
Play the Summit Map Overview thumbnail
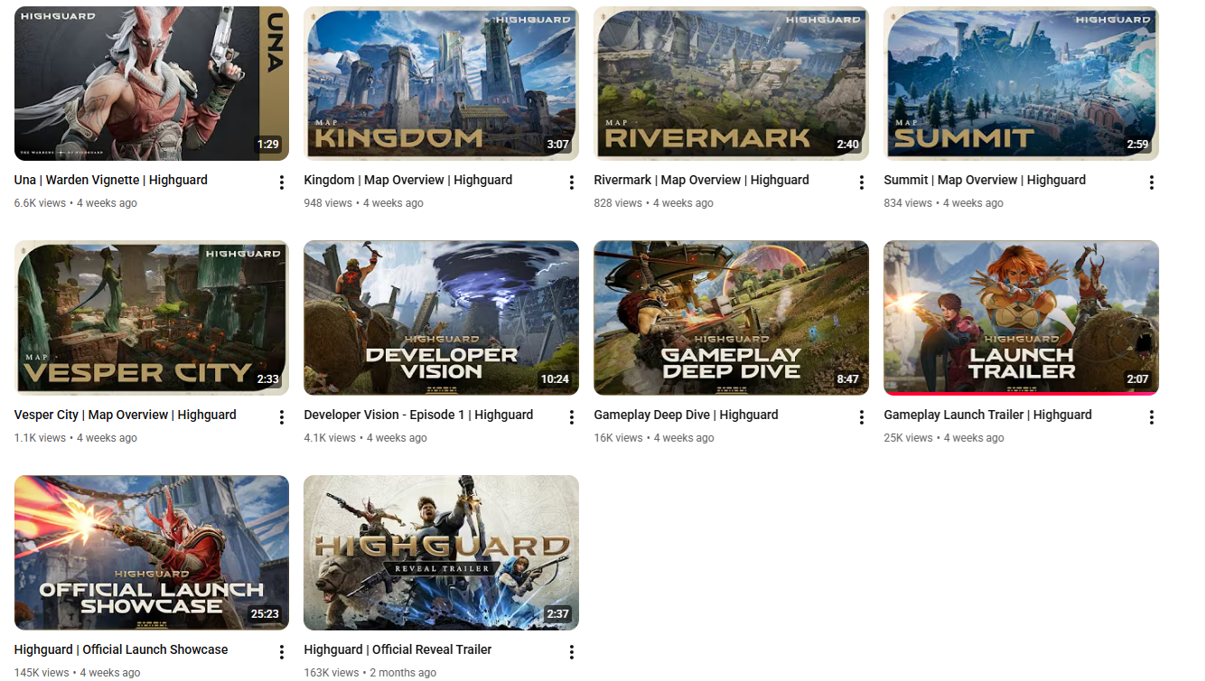click(x=1020, y=83)
